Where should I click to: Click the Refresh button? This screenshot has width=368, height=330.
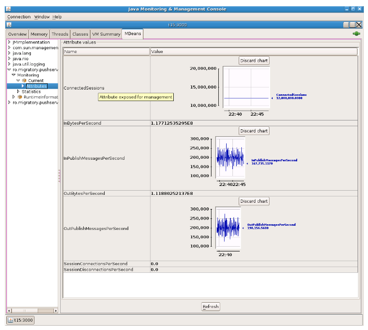point(210,306)
